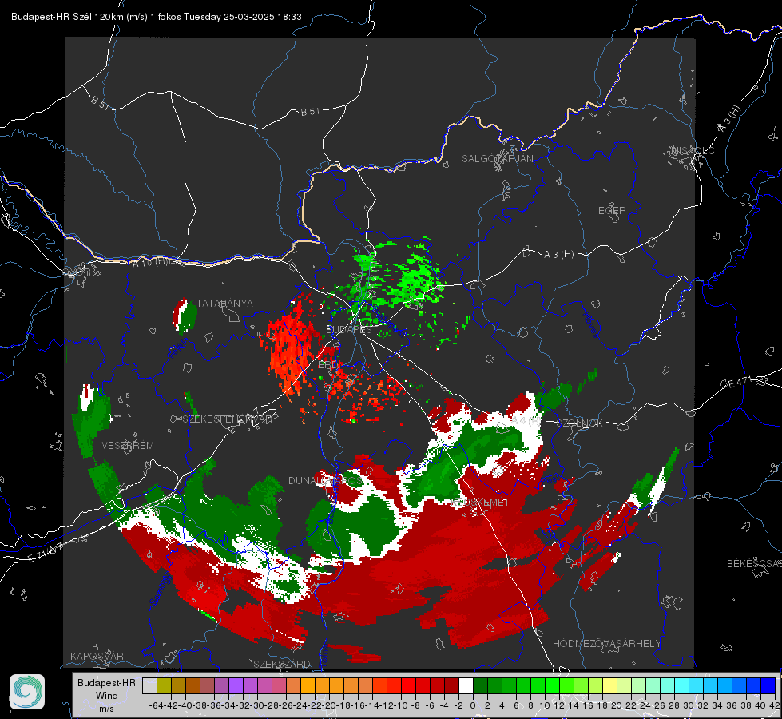The image size is (782, 719).
Task: Click the -64 value on the legend scale
Action: coord(156,705)
